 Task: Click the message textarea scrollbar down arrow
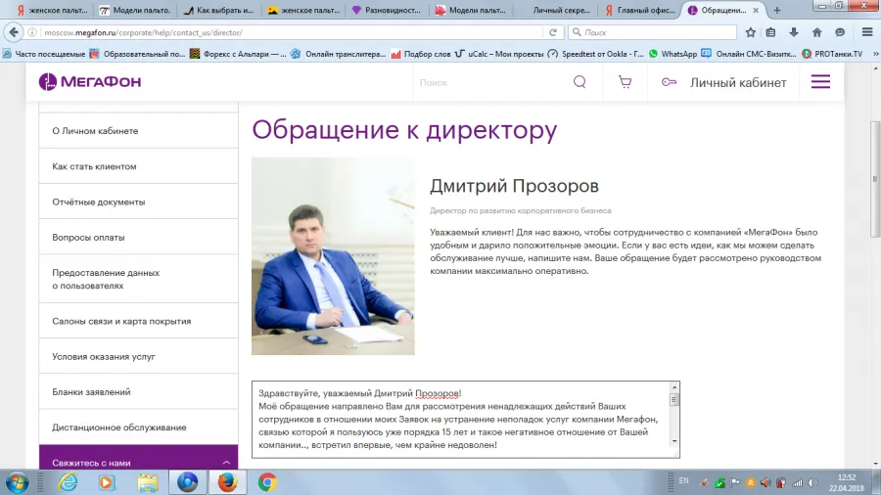pyautogui.click(x=674, y=441)
